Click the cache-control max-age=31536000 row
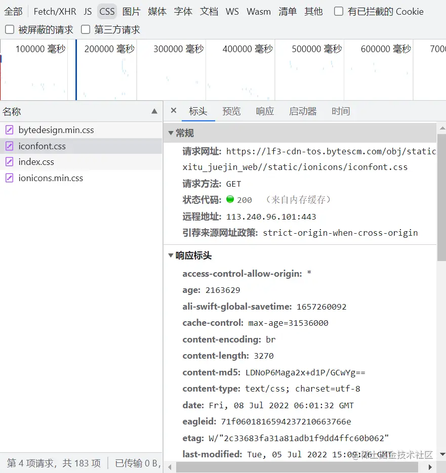Image resolution: width=446 pixels, height=473 pixels. pos(255,323)
